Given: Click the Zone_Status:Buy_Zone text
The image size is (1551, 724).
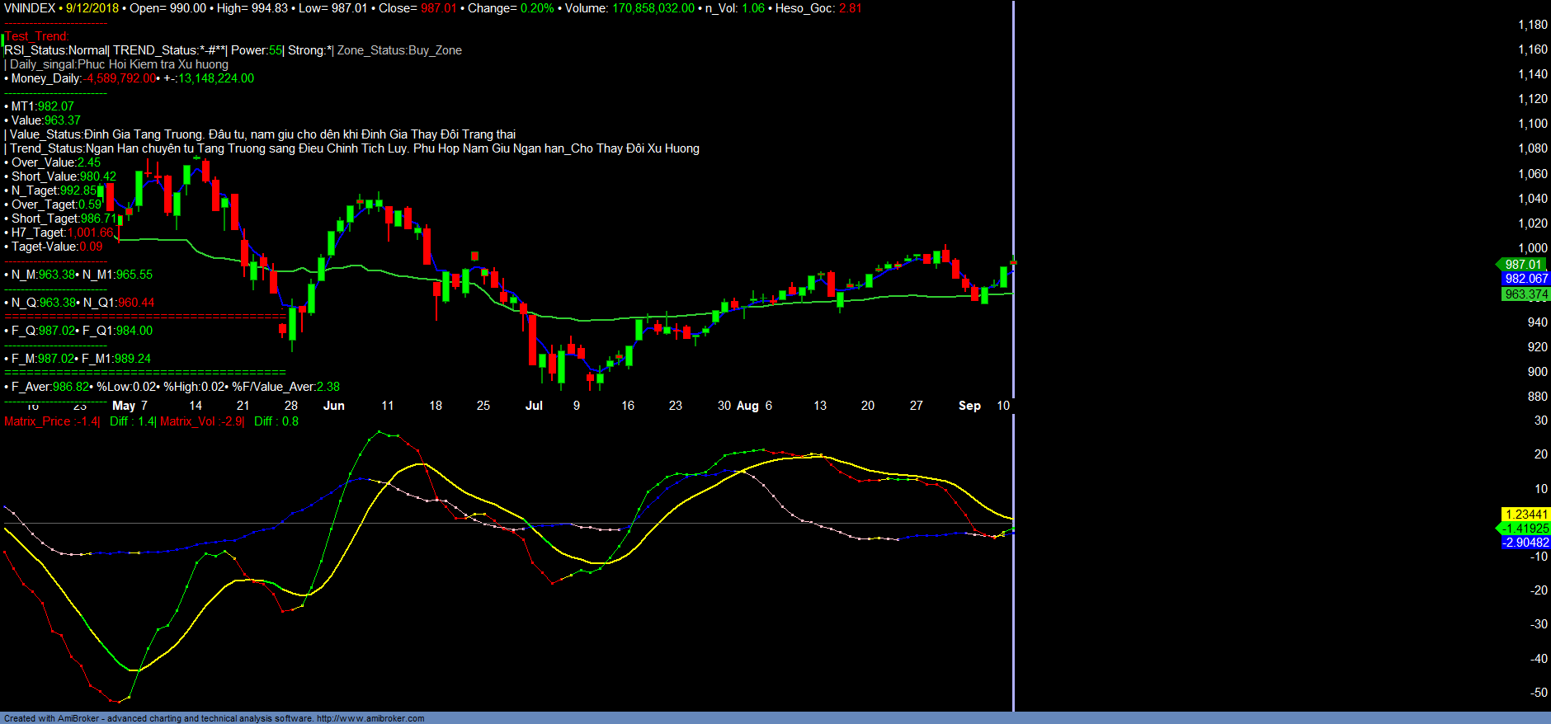Looking at the screenshot, I should 399,50.
